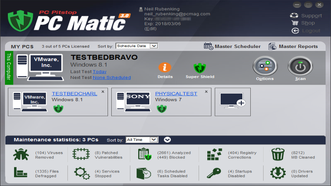Viewport: 331px width, 186px height.
Task: Remove PHYSICALTEST with its close X
Action: tap(206, 92)
